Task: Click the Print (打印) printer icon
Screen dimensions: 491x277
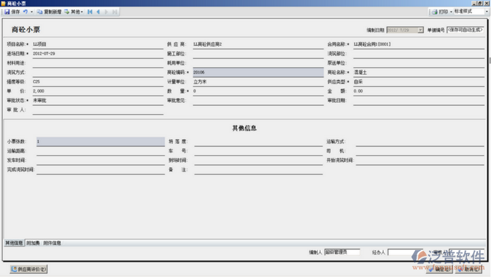Action: (434, 12)
